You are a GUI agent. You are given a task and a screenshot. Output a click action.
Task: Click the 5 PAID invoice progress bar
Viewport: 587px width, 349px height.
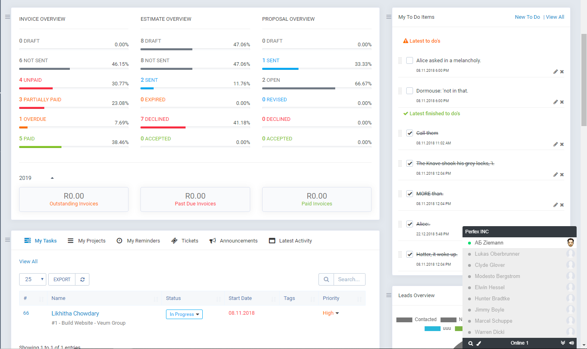coord(74,147)
